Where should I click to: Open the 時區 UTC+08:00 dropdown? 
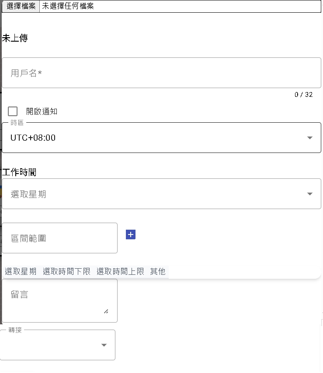click(x=157, y=138)
